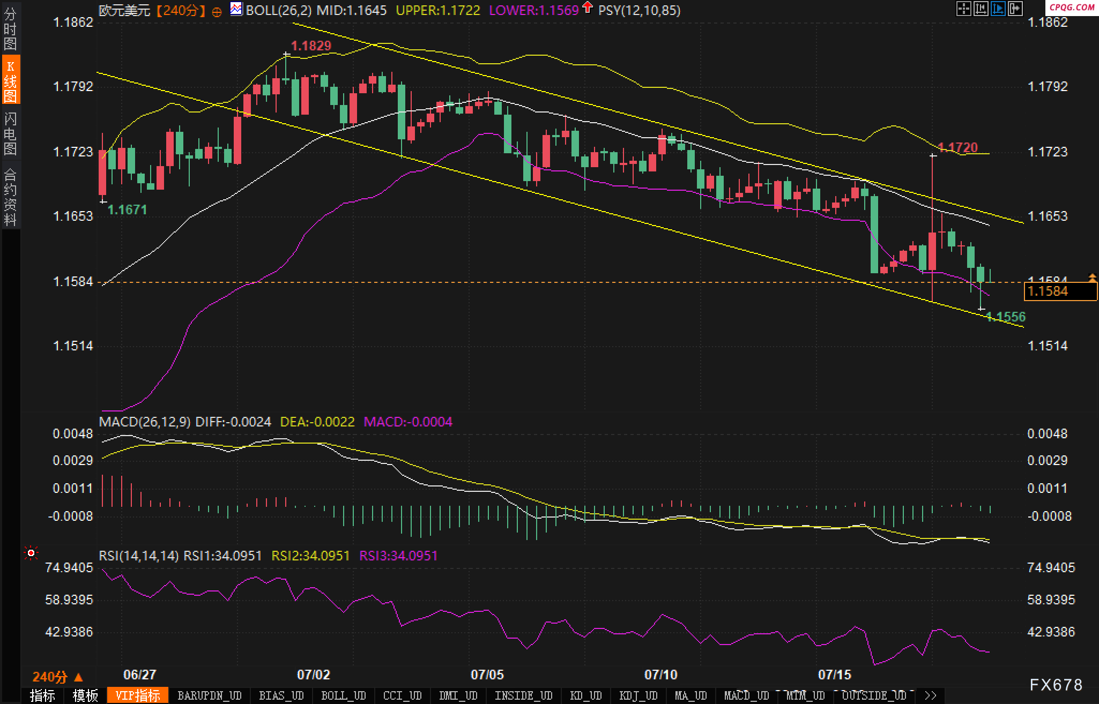The width and height of the screenshot is (1099, 704).
Task: Expand more indicators with >> arrow
Action: coord(930,695)
